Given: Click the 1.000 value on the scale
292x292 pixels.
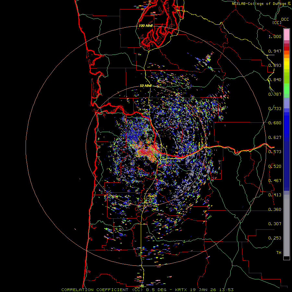Looking at the screenshot, I should (275, 36).
